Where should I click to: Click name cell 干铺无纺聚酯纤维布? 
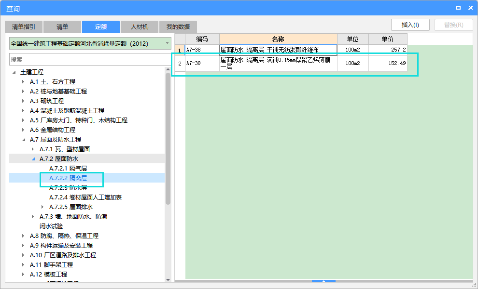click(x=278, y=50)
